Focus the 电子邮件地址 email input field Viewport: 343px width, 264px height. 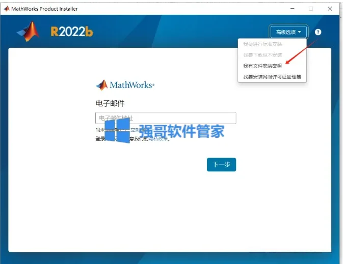(x=166, y=118)
